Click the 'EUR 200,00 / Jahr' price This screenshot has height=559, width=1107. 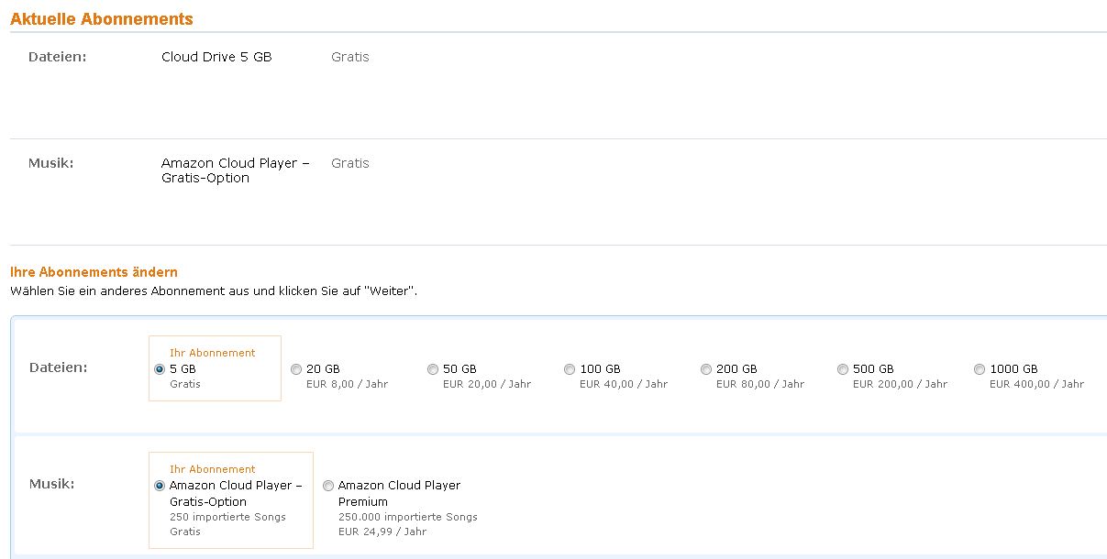[900, 384]
